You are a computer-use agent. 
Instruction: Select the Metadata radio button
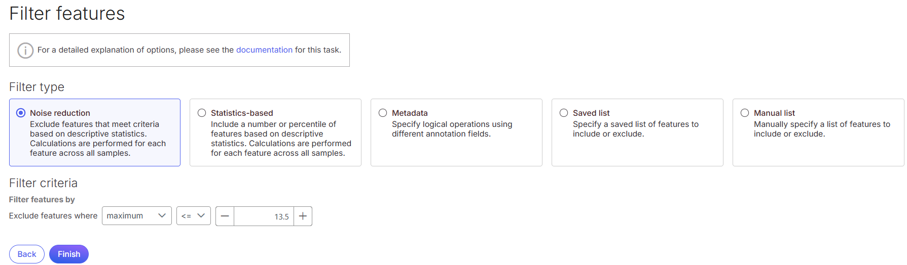383,113
